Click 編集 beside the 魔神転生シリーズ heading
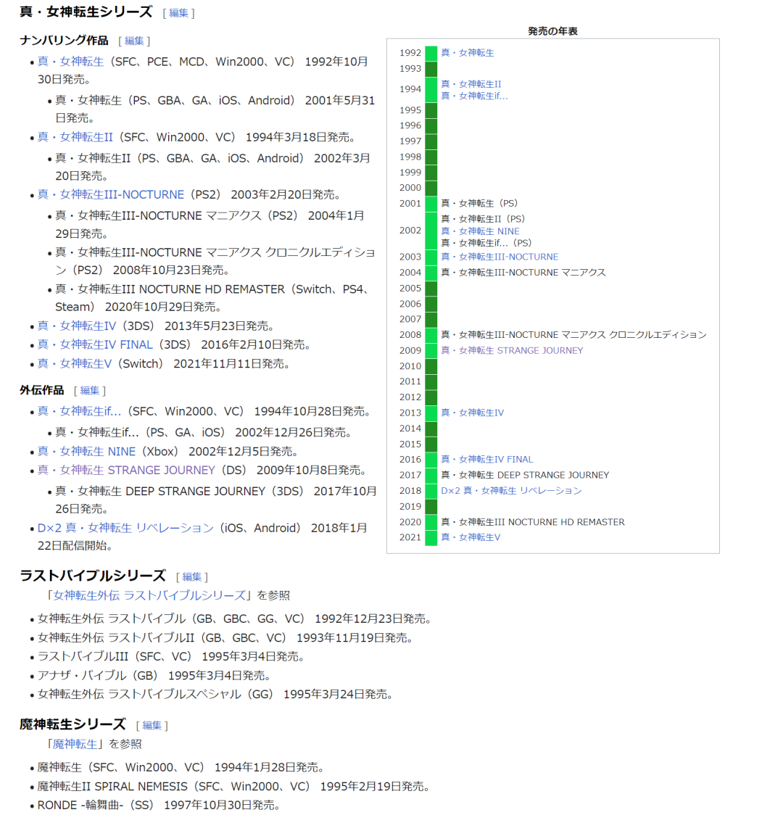 pos(152,725)
